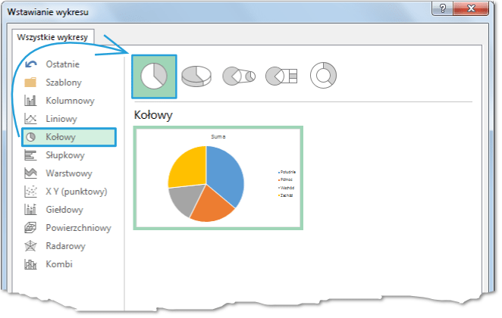Pick X Y (punktowy) scatter chart type
This screenshot has height=318, width=502.
(x=75, y=191)
